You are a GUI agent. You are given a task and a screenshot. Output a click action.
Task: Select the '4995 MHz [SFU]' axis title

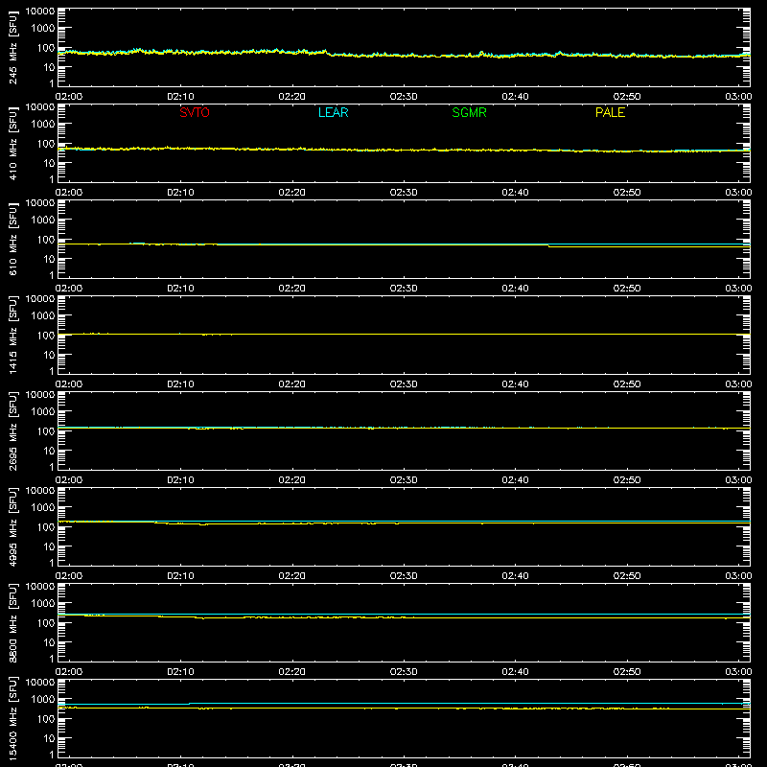[x=12, y=527]
